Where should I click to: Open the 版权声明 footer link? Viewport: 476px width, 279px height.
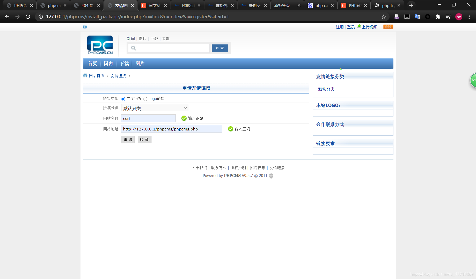coord(238,168)
